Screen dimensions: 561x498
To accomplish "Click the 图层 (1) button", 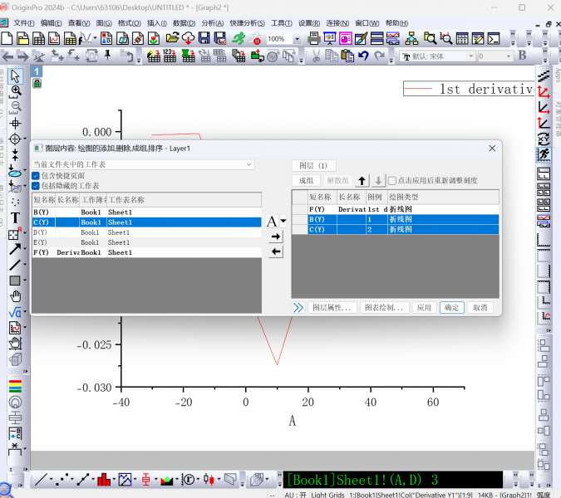I will pos(313,166).
